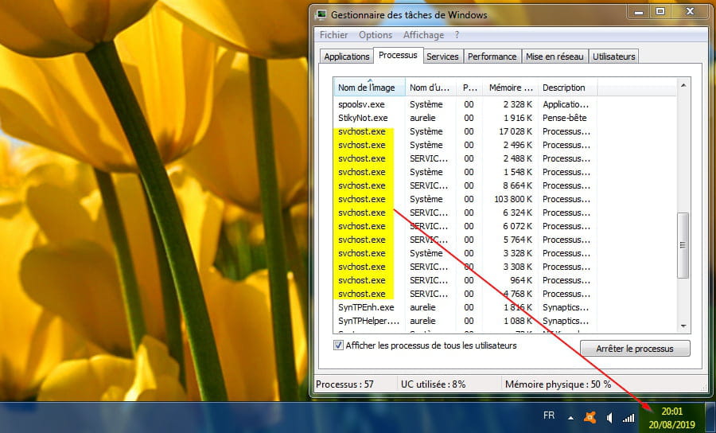Click the process list scrollbar thumb

pyautogui.click(x=683, y=245)
